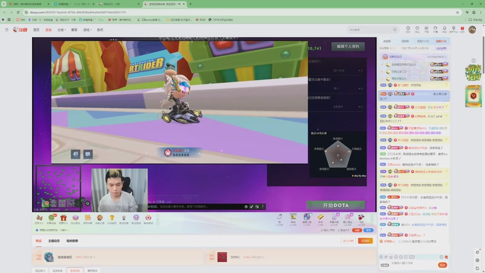Expand the diamond fans list header chevron
Screen dimensions: 485x273
(x=446, y=57)
